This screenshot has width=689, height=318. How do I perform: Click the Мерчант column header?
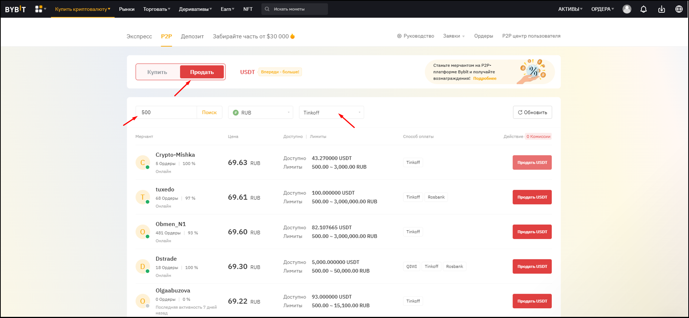tap(144, 137)
